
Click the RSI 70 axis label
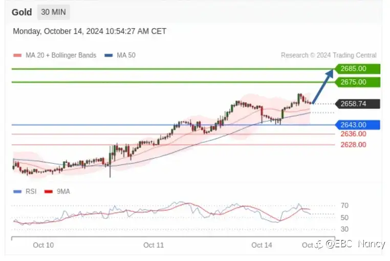pyautogui.click(x=344, y=206)
